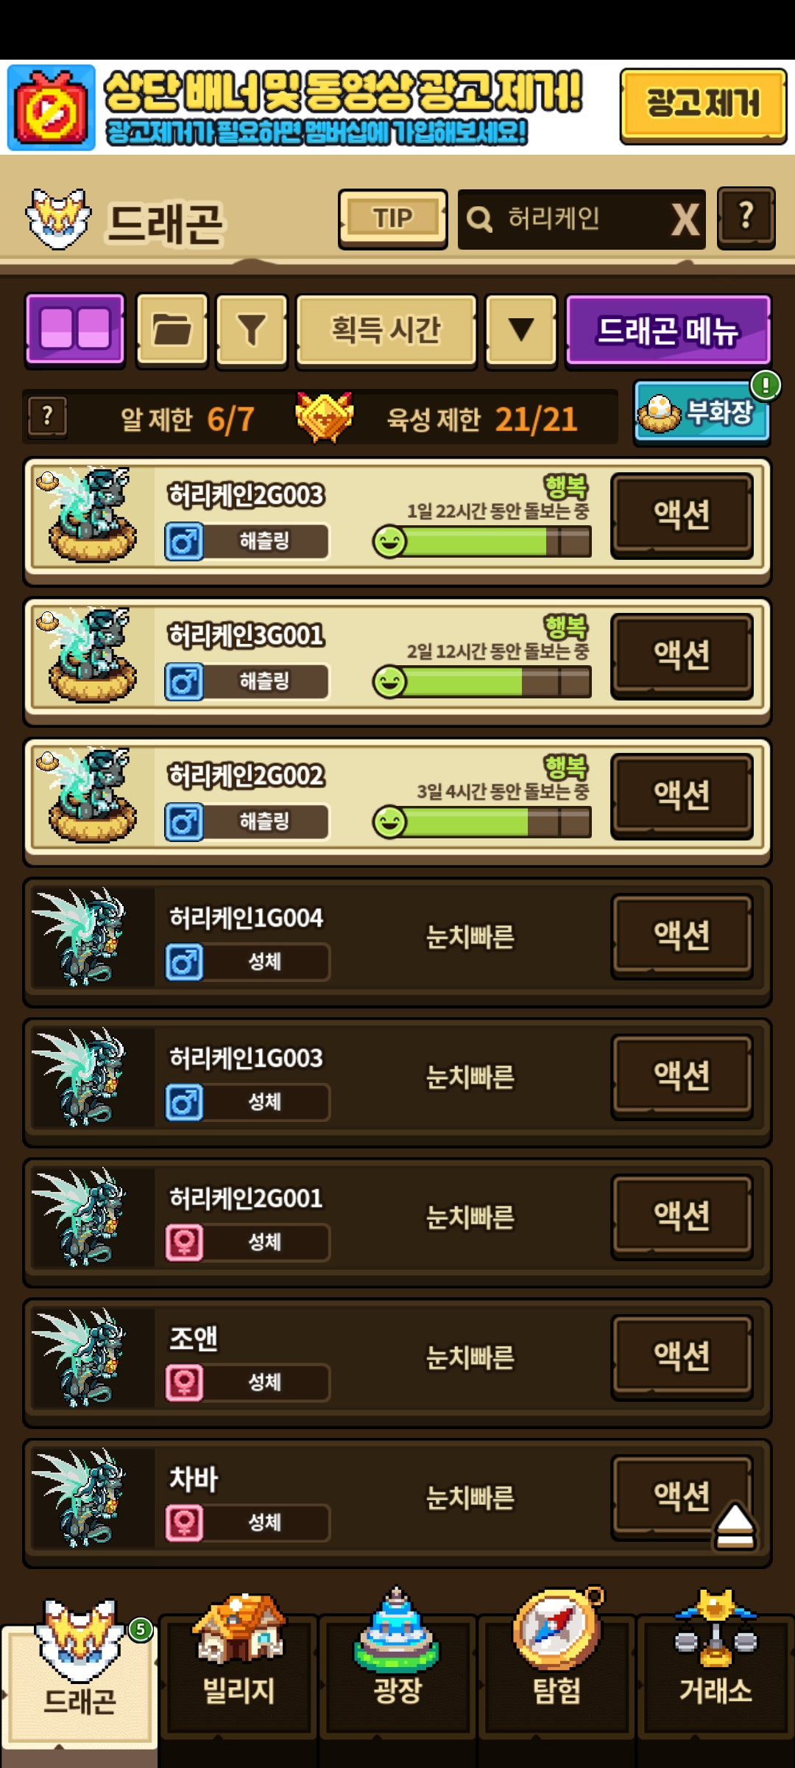Open the 획득 시간 sort dropdown
Screen dimensions: 795x1768
coord(386,329)
